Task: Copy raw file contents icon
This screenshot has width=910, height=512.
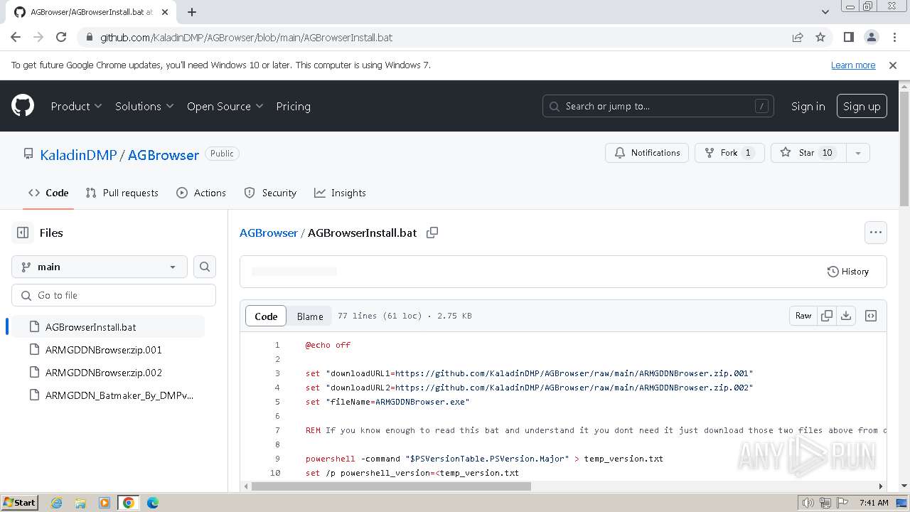Action: (x=827, y=316)
